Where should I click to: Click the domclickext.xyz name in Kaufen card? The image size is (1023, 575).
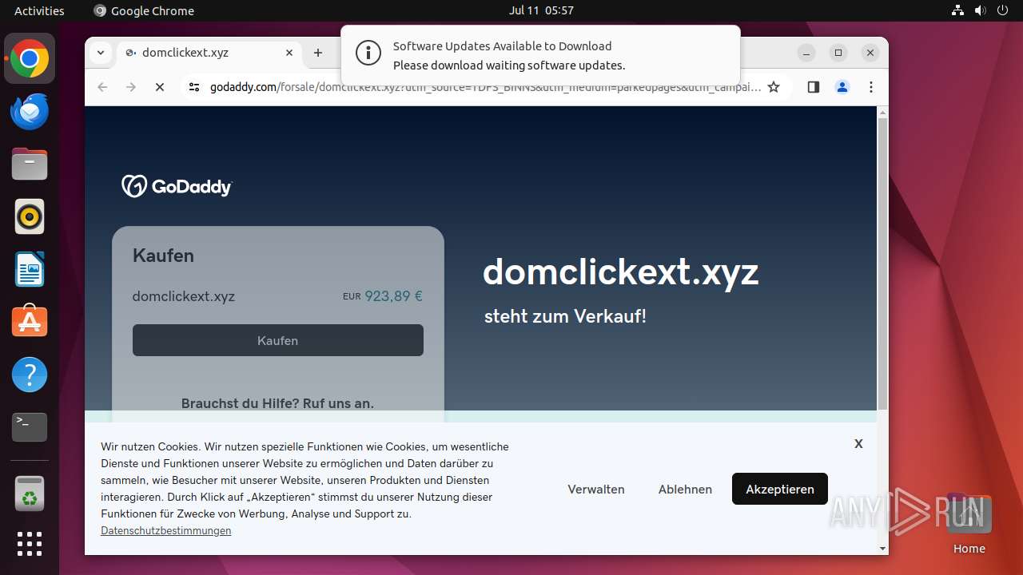[x=184, y=296]
